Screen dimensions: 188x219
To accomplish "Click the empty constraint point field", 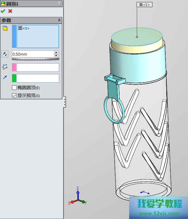I will tap(38, 67).
